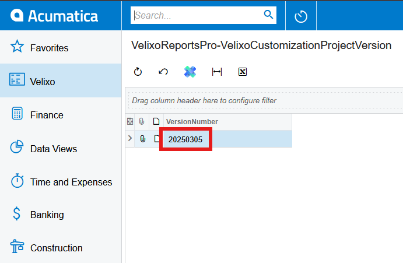
Task: Click the Acumatica logo
Action: click(54, 16)
